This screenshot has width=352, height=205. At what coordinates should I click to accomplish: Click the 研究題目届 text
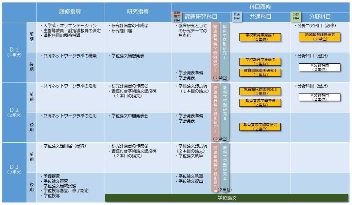122,30
